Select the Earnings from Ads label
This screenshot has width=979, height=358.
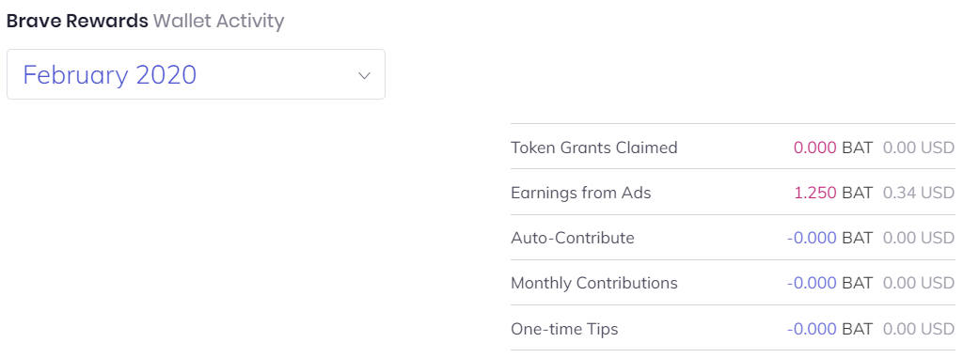[x=580, y=193]
